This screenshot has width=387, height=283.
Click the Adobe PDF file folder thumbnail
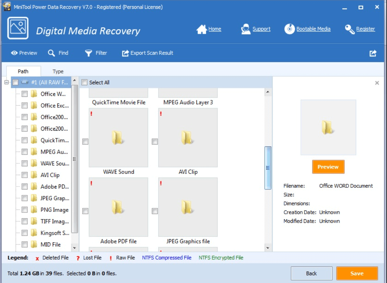118,207
